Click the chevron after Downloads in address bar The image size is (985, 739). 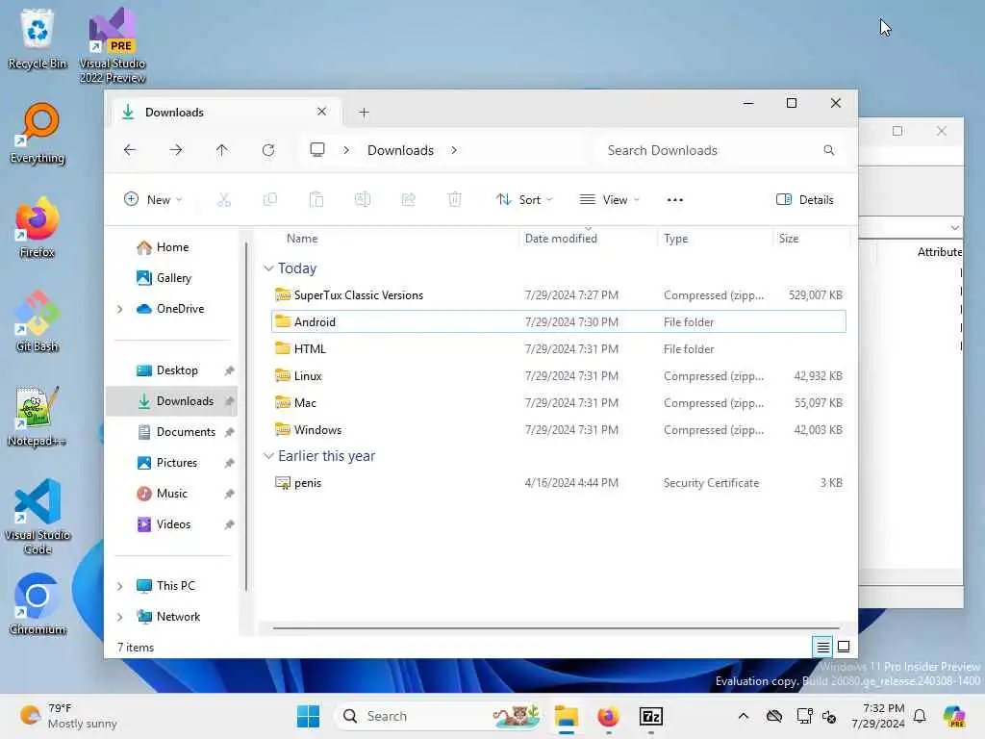point(454,150)
